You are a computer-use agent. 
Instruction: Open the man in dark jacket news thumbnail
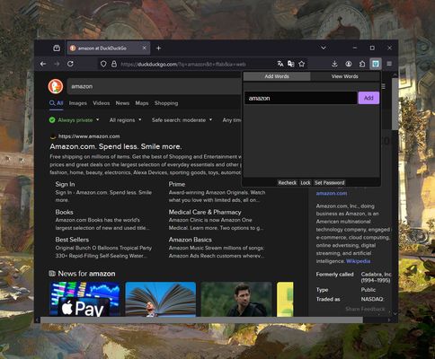click(236, 299)
